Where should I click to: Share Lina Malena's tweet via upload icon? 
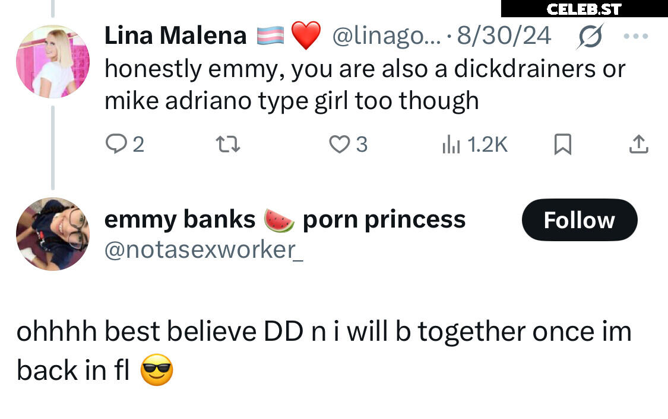[638, 144]
